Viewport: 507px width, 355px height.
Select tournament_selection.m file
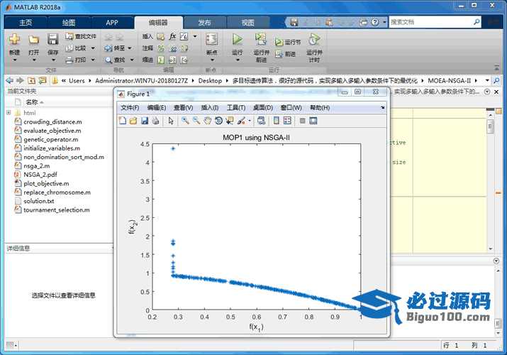[57, 209]
